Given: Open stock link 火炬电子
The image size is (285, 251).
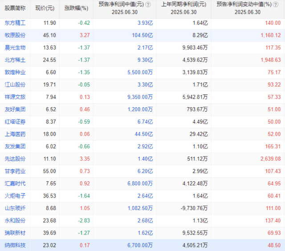Looking at the screenshot, I should click(15, 196).
